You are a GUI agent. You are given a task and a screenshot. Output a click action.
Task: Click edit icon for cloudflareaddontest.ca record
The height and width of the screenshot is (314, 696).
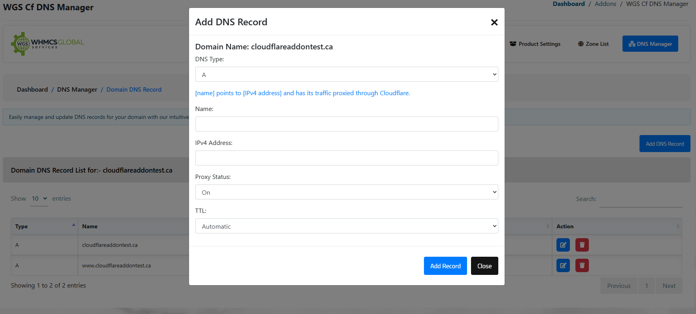click(563, 245)
